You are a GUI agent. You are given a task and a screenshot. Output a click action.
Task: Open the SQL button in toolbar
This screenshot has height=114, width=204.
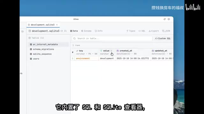142,31
